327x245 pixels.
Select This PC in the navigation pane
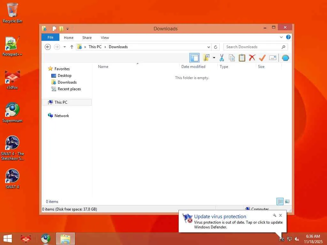point(67,102)
